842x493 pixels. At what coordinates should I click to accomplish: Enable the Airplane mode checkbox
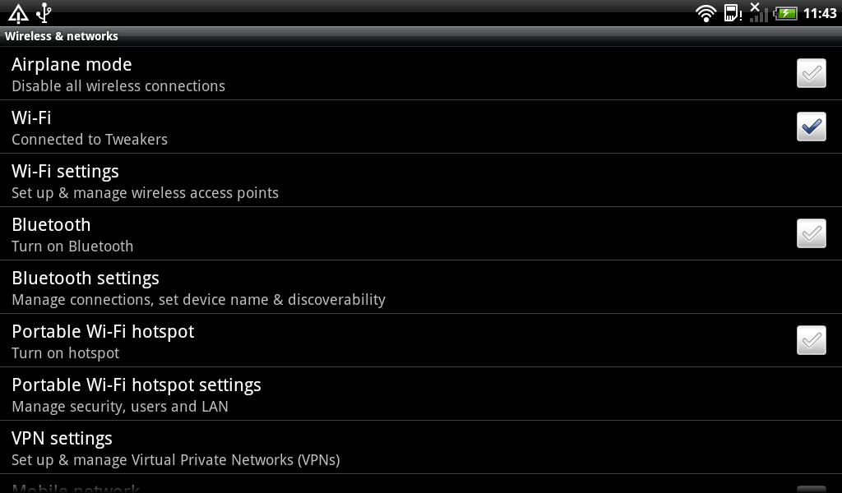812,74
